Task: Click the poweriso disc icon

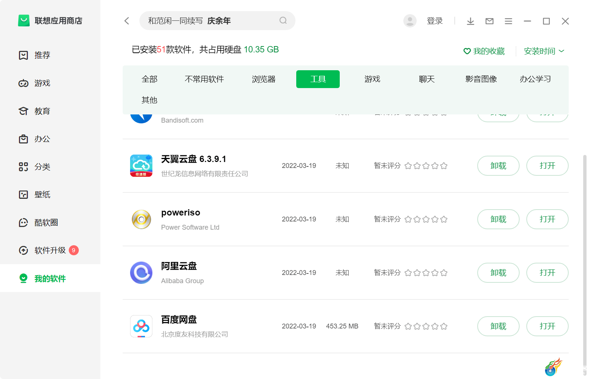Action: [141, 219]
